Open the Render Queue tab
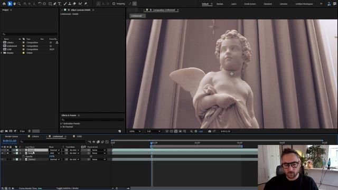This screenshot has height=190, width=338. [x=12, y=136]
